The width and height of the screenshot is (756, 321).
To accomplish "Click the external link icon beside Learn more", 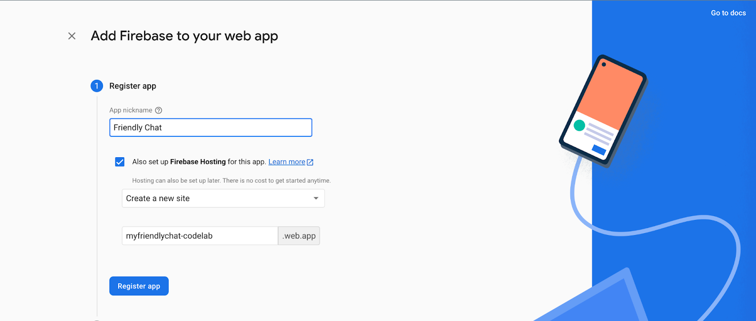I will [310, 161].
